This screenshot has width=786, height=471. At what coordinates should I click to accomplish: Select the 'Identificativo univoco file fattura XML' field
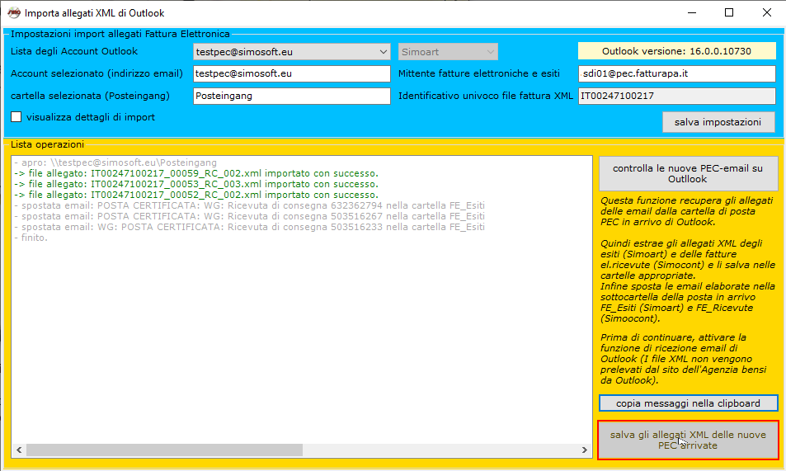(x=676, y=97)
